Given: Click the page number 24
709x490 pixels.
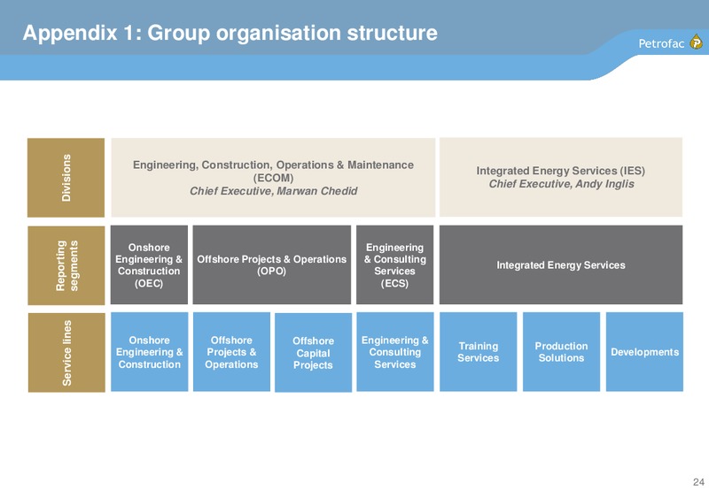Looking at the screenshot, I should tap(698, 481).
